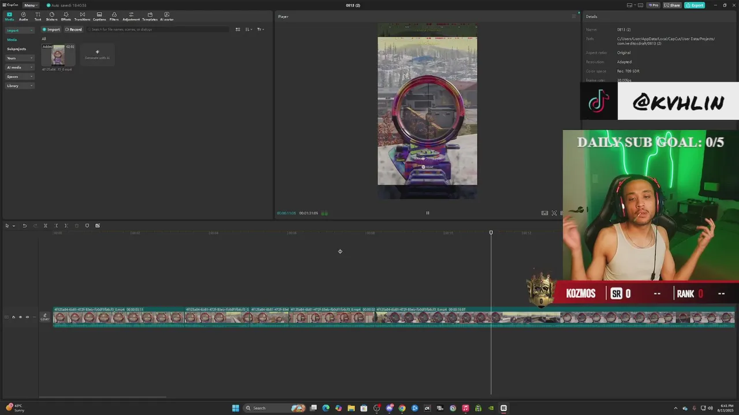Screen dimensions: 739x415
Task: Click the CapCut icon in the taskbar
Action: [503, 408]
